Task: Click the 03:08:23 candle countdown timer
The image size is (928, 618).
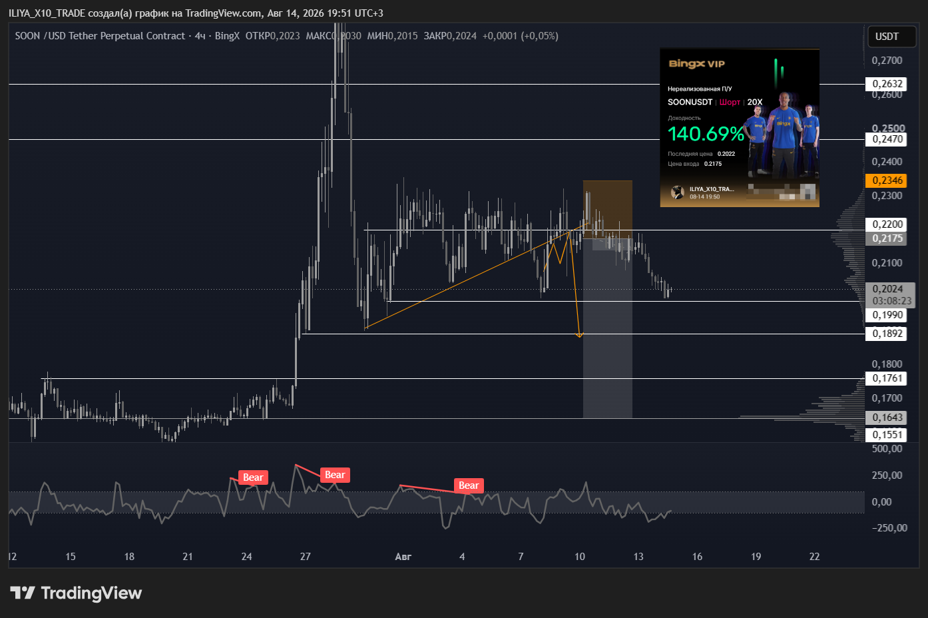Action: [x=891, y=301]
